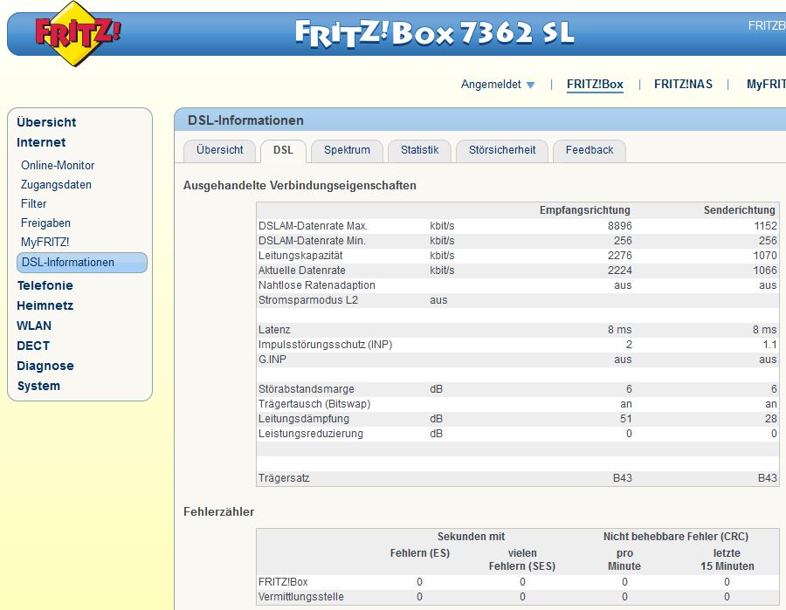This screenshot has width=786, height=610.
Task: Click the Empfangsrichtung column header
Action: 585,209
